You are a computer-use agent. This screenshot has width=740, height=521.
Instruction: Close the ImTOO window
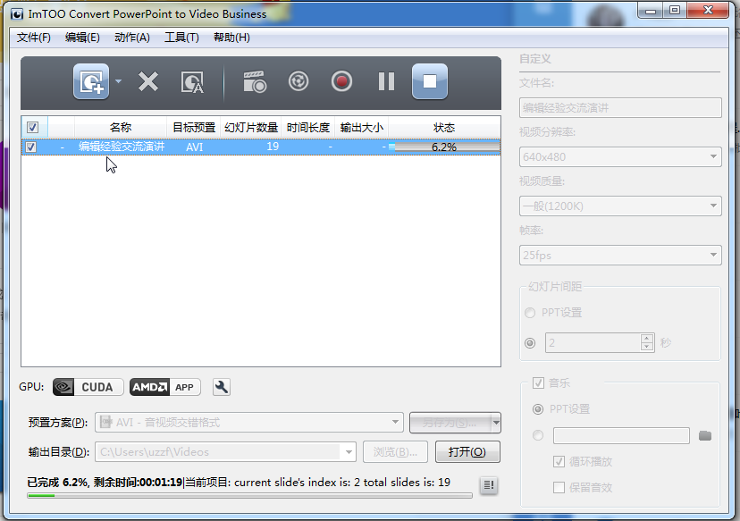point(708,11)
